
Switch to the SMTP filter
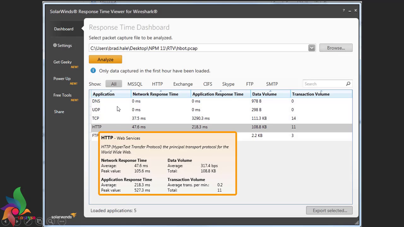[x=272, y=84]
